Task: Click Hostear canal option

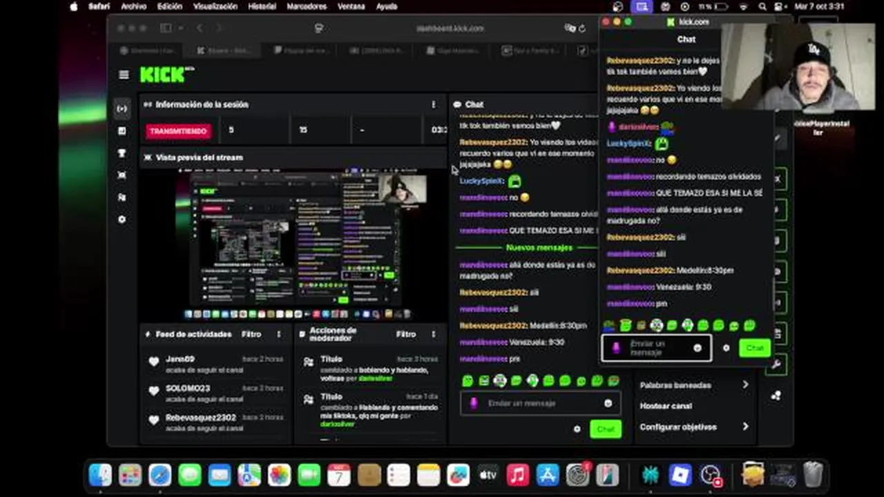Action: pyautogui.click(x=666, y=406)
